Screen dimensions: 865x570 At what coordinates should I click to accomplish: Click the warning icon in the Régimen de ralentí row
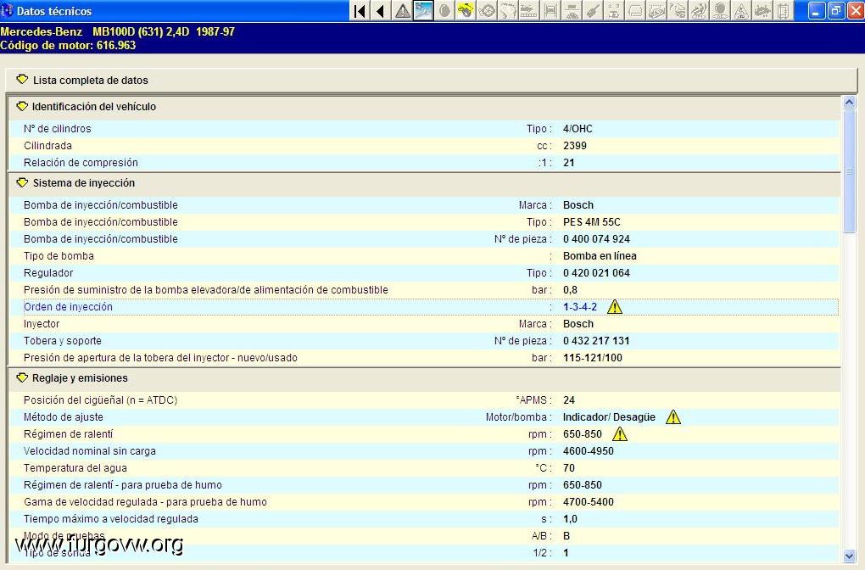(x=620, y=434)
